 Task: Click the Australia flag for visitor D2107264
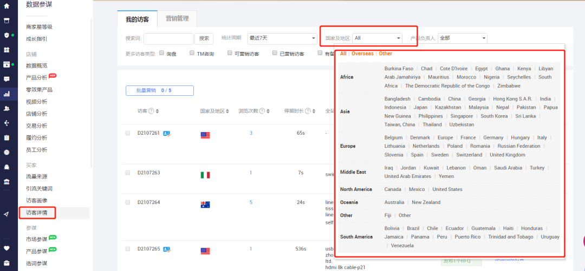click(x=205, y=204)
